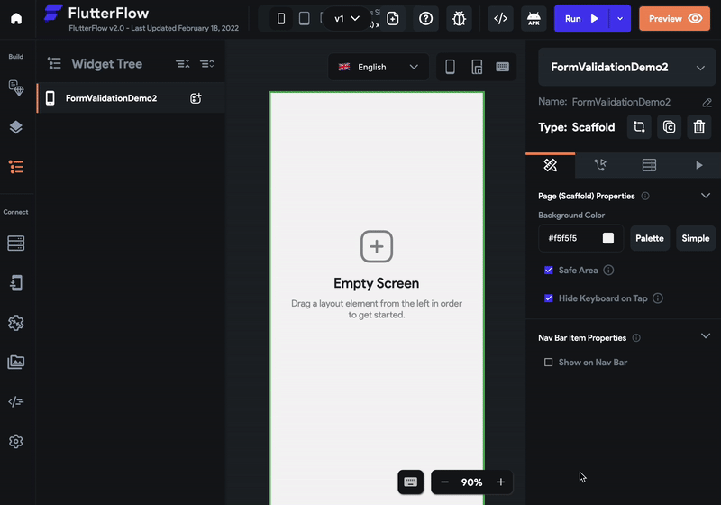Click info icon beside Nav Bar Item Properties
The width and height of the screenshot is (721, 505).
[x=636, y=338]
